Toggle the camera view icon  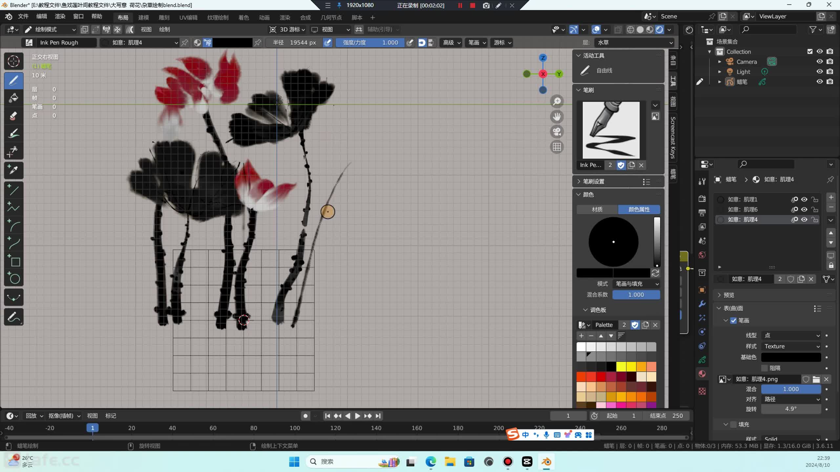tap(557, 132)
